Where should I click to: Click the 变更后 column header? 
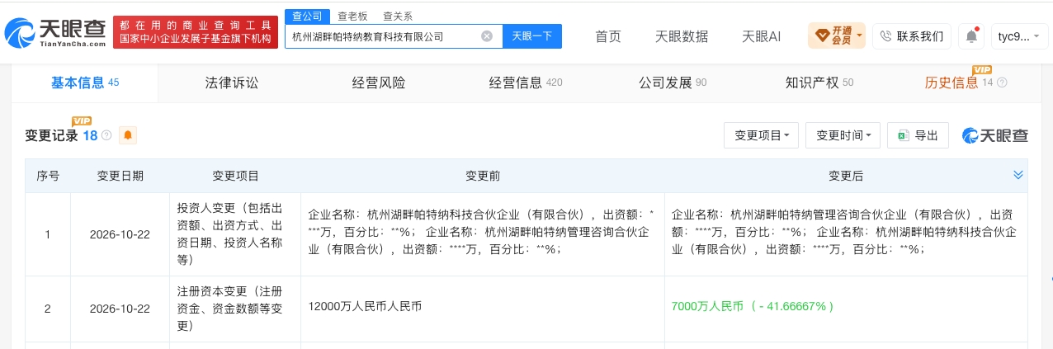coord(846,176)
